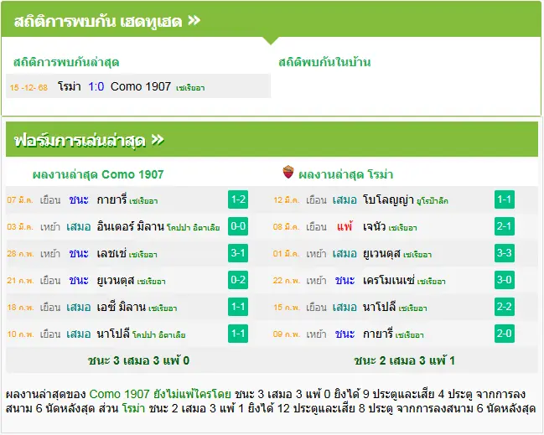544x435 pixels.
Task: Click double chevron beside head-to-head stats header
Action: tap(194, 21)
